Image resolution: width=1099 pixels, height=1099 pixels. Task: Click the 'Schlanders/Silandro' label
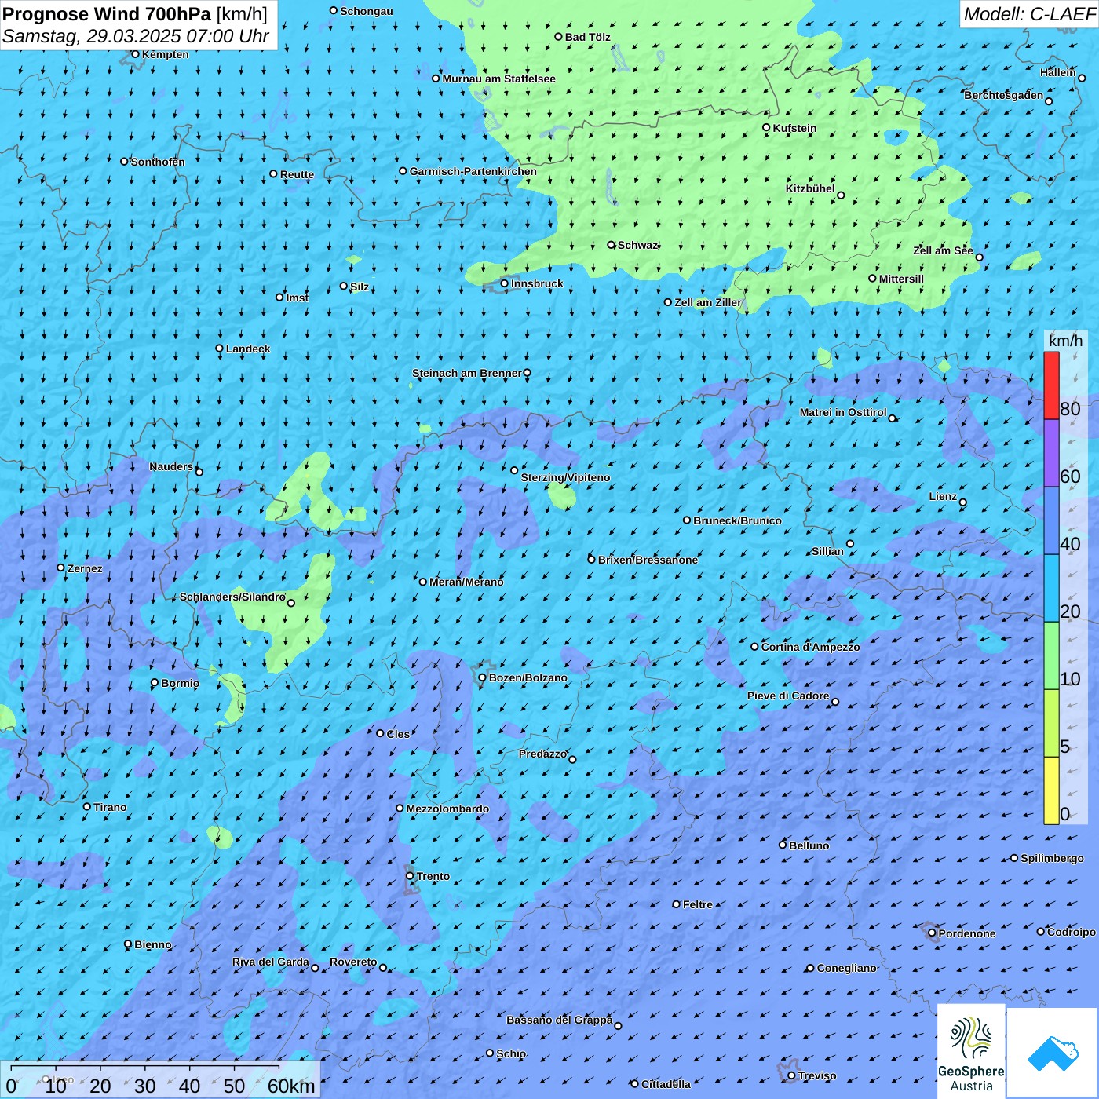tap(232, 597)
